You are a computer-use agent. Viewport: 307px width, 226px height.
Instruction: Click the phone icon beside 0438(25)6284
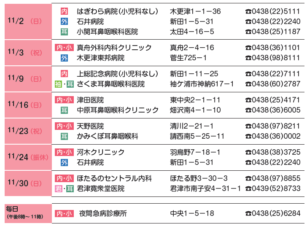point(248,214)
